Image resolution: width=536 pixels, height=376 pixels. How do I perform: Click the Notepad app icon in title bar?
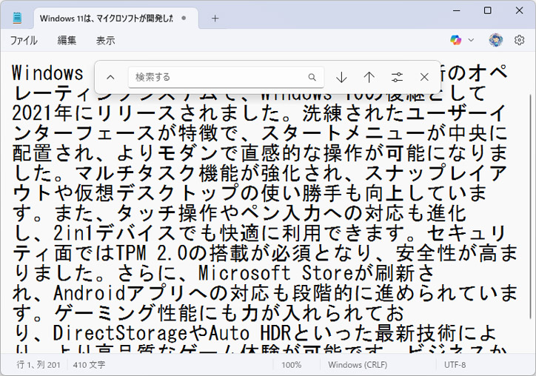click(x=17, y=18)
